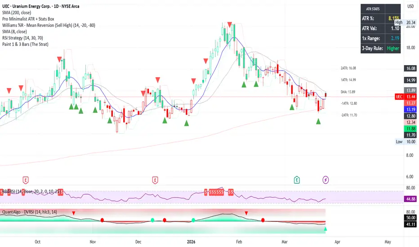This screenshot has width=419, height=247.
Task: Select SMA (8, close) indicator legend
Action: coord(14,31)
